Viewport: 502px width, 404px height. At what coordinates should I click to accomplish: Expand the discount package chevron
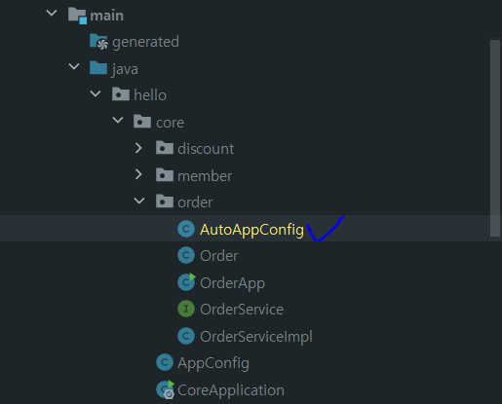coord(138,148)
